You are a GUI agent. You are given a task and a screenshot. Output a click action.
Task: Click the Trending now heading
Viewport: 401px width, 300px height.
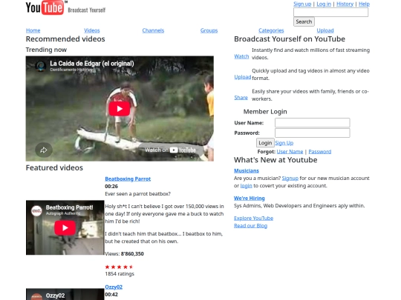[46, 50]
